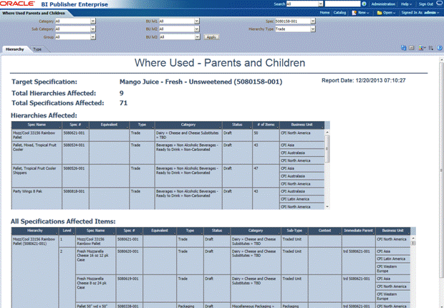Open the report Actions menu icon
The width and height of the screenshot is (444, 308).
pyautogui.click(x=431, y=48)
